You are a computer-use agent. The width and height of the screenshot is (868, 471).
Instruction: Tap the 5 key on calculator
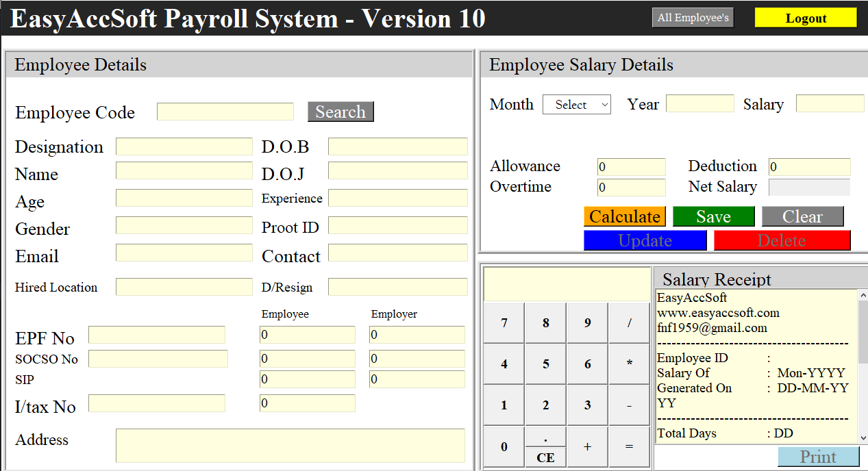click(x=546, y=364)
